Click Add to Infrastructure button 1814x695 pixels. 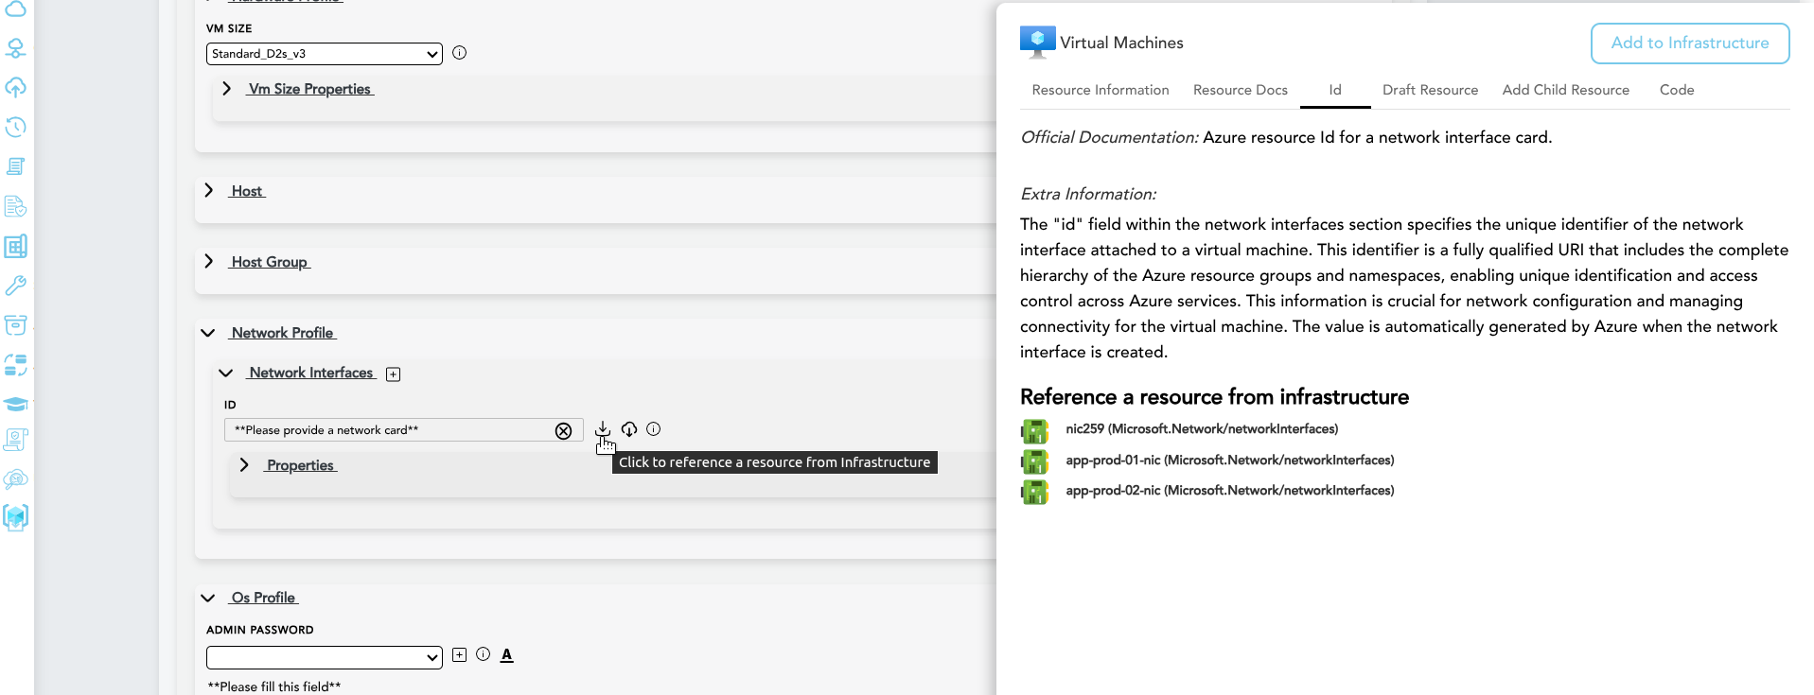pos(1690,43)
